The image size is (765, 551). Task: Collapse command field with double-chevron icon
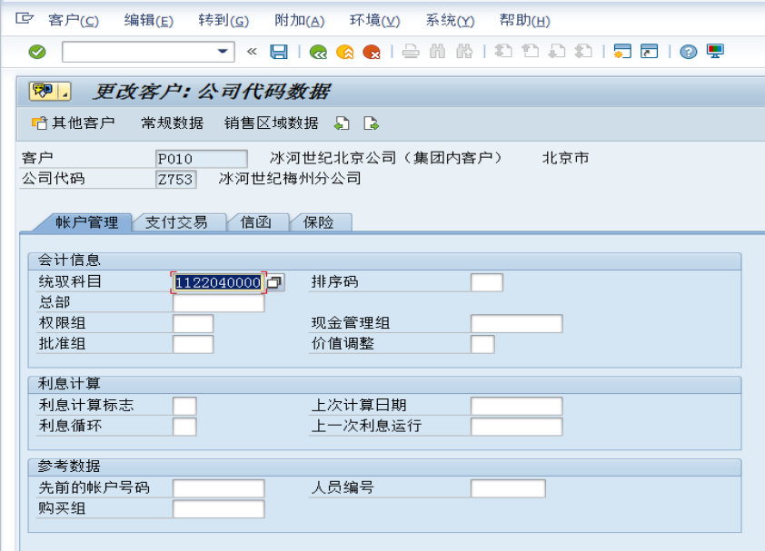(252, 51)
